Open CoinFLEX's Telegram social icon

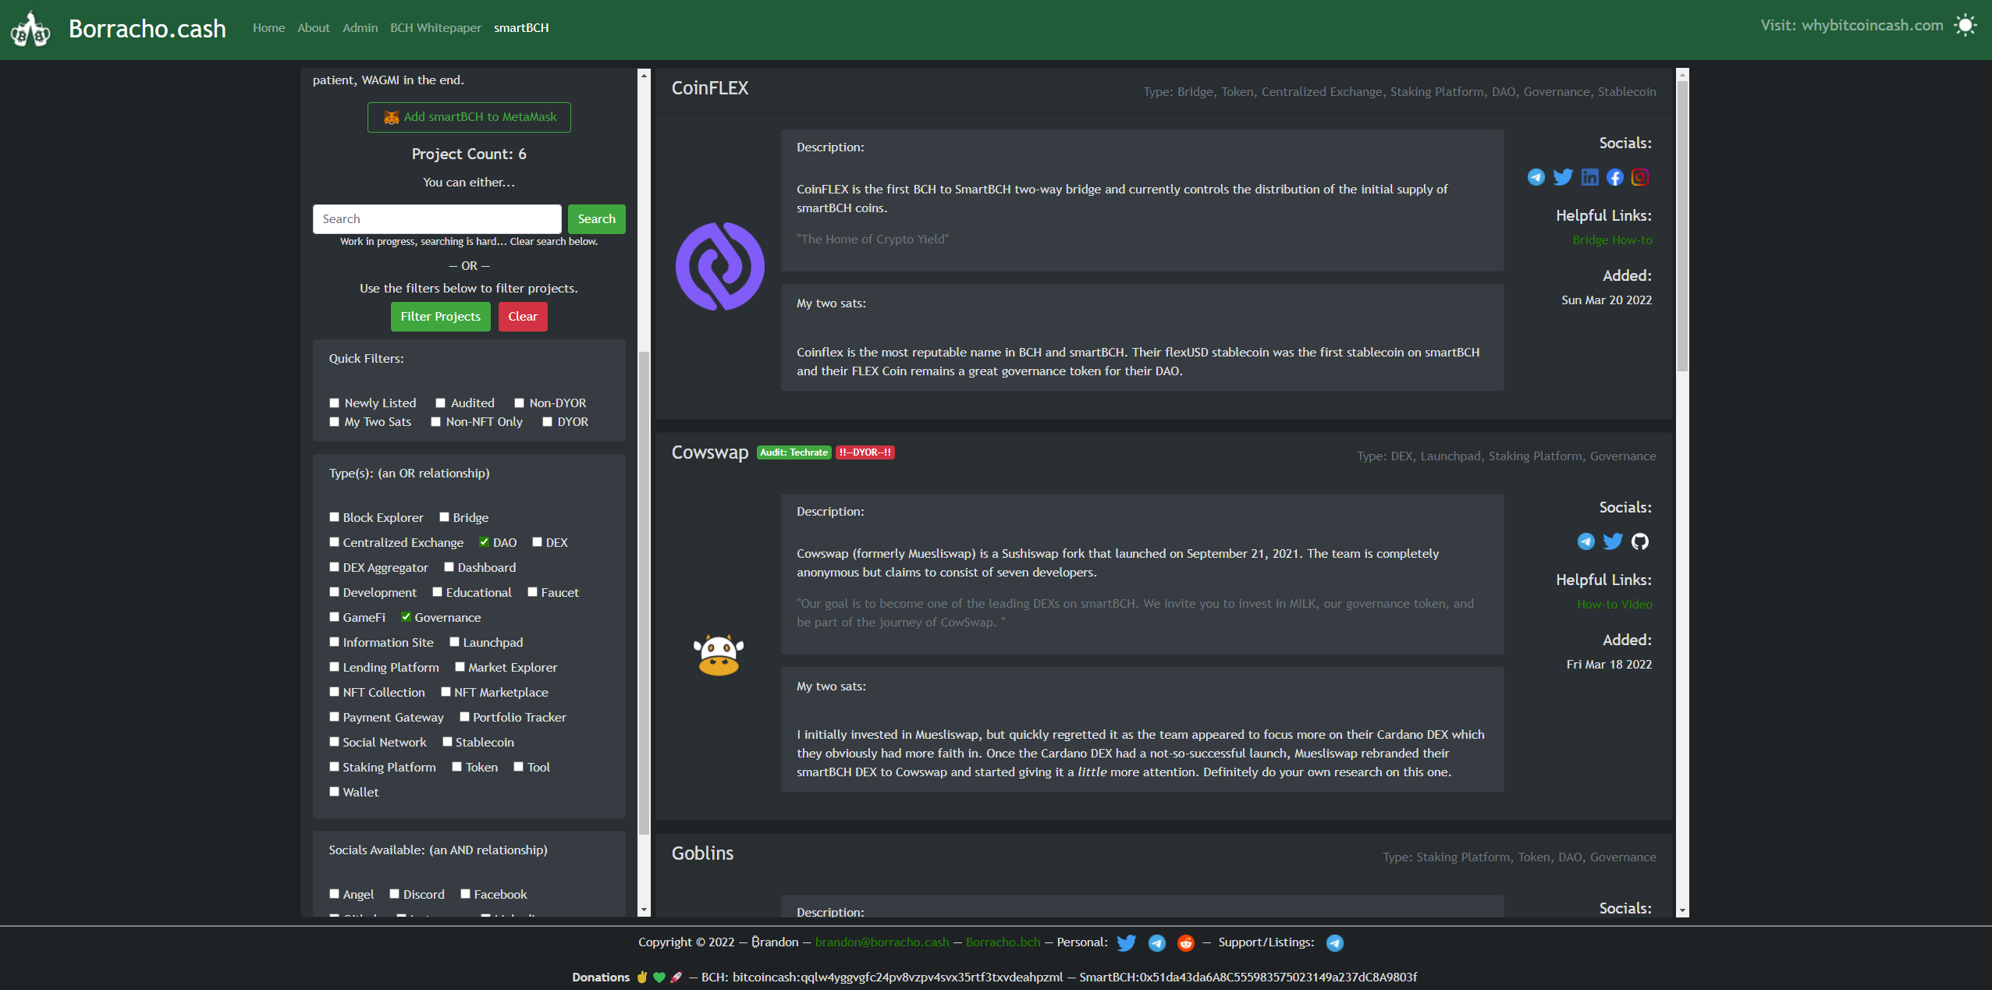tap(1536, 177)
